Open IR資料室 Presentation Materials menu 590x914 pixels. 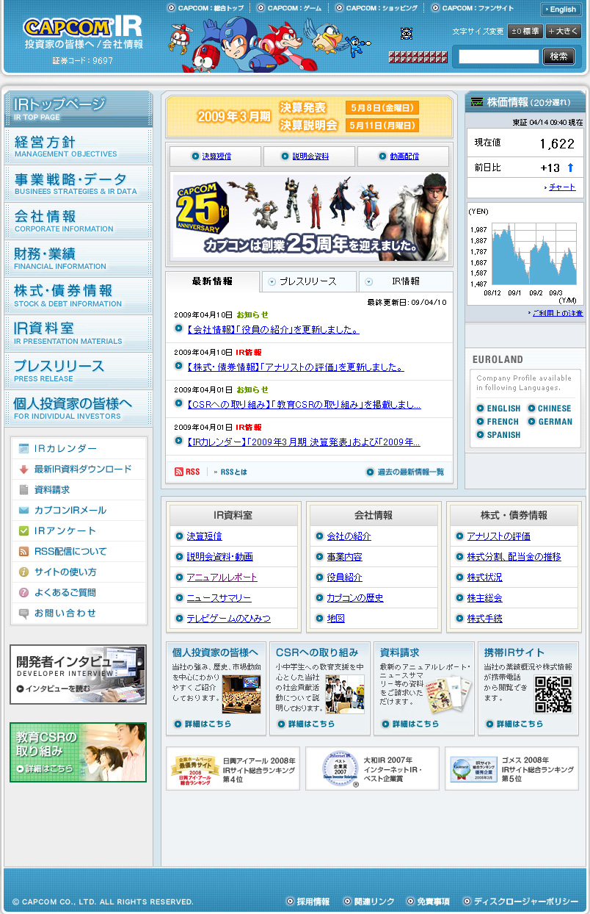point(79,334)
